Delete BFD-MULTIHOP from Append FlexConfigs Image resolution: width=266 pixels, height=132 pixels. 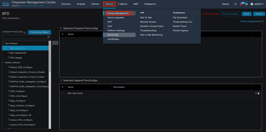click(x=259, y=93)
